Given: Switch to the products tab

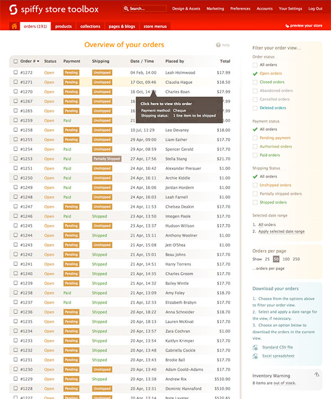Looking at the screenshot, I should pyautogui.click(x=63, y=26).
